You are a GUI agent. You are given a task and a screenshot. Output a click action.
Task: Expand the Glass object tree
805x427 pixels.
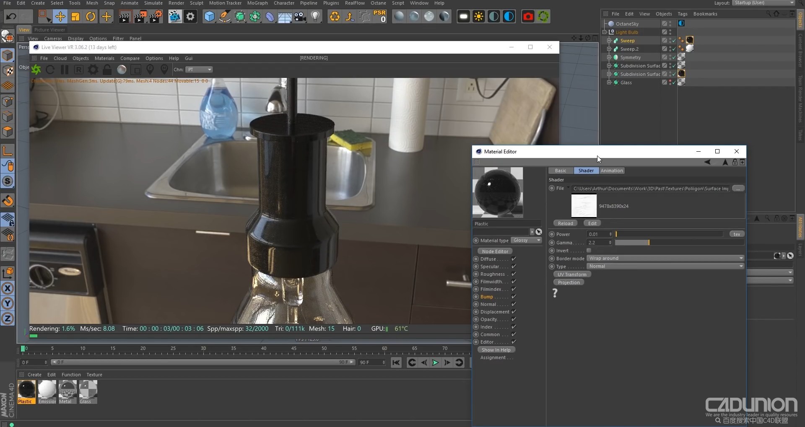pyautogui.click(x=609, y=83)
